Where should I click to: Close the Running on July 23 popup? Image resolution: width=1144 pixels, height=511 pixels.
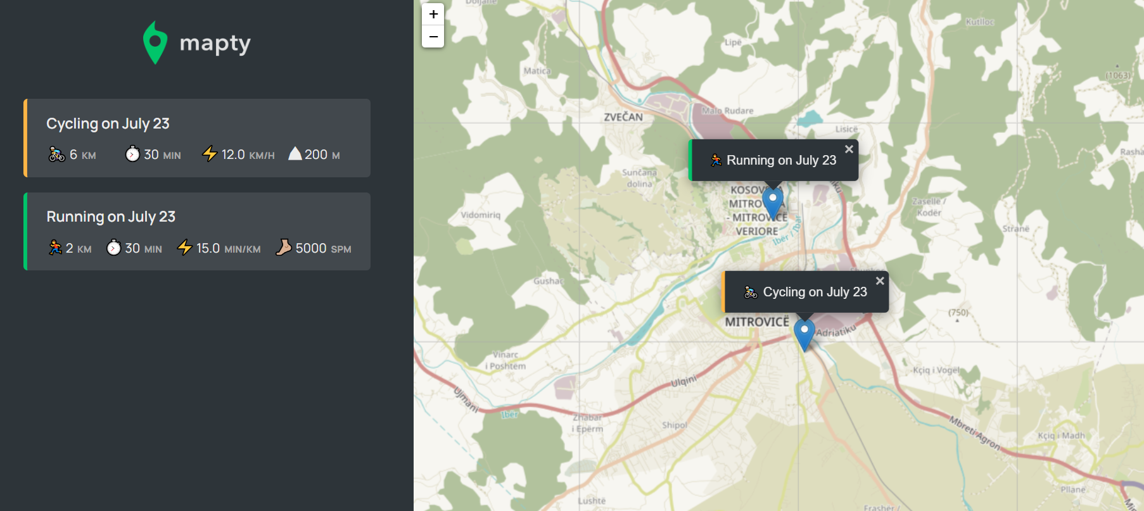point(849,149)
